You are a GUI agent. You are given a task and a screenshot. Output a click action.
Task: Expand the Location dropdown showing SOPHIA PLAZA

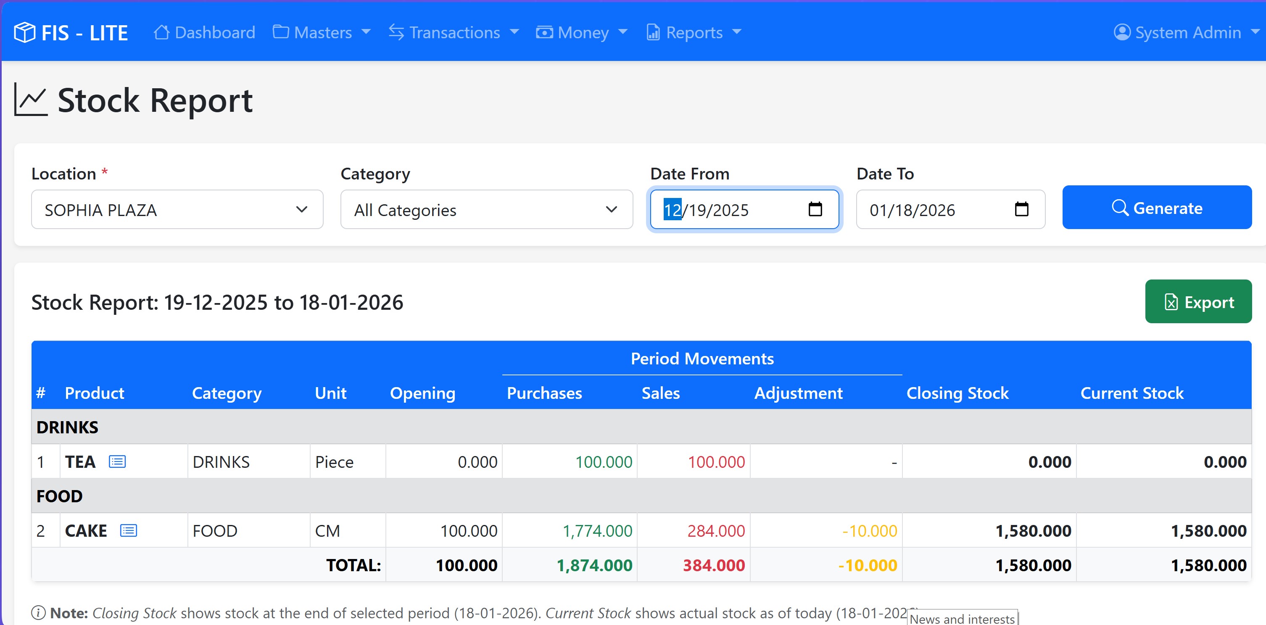click(177, 210)
